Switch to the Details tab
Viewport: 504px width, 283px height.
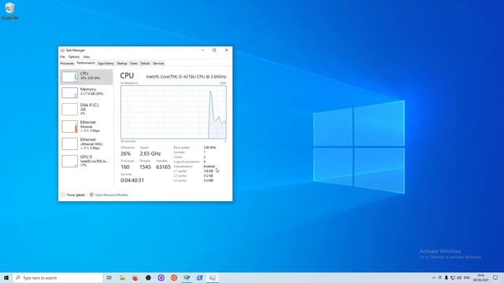click(x=145, y=64)
